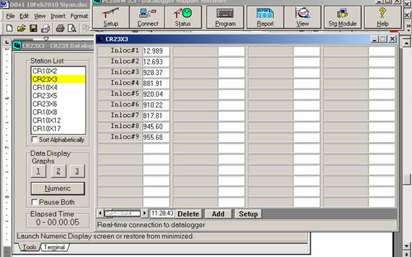Save the Word document
Screen dimensions: 412x257
[34, 28]
